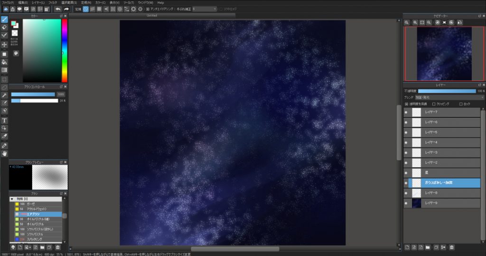Viewport: 486px width, 256px height.
Task: Close the Brush Preview panel
Action: pyautogui.click(x=65, y=162)
